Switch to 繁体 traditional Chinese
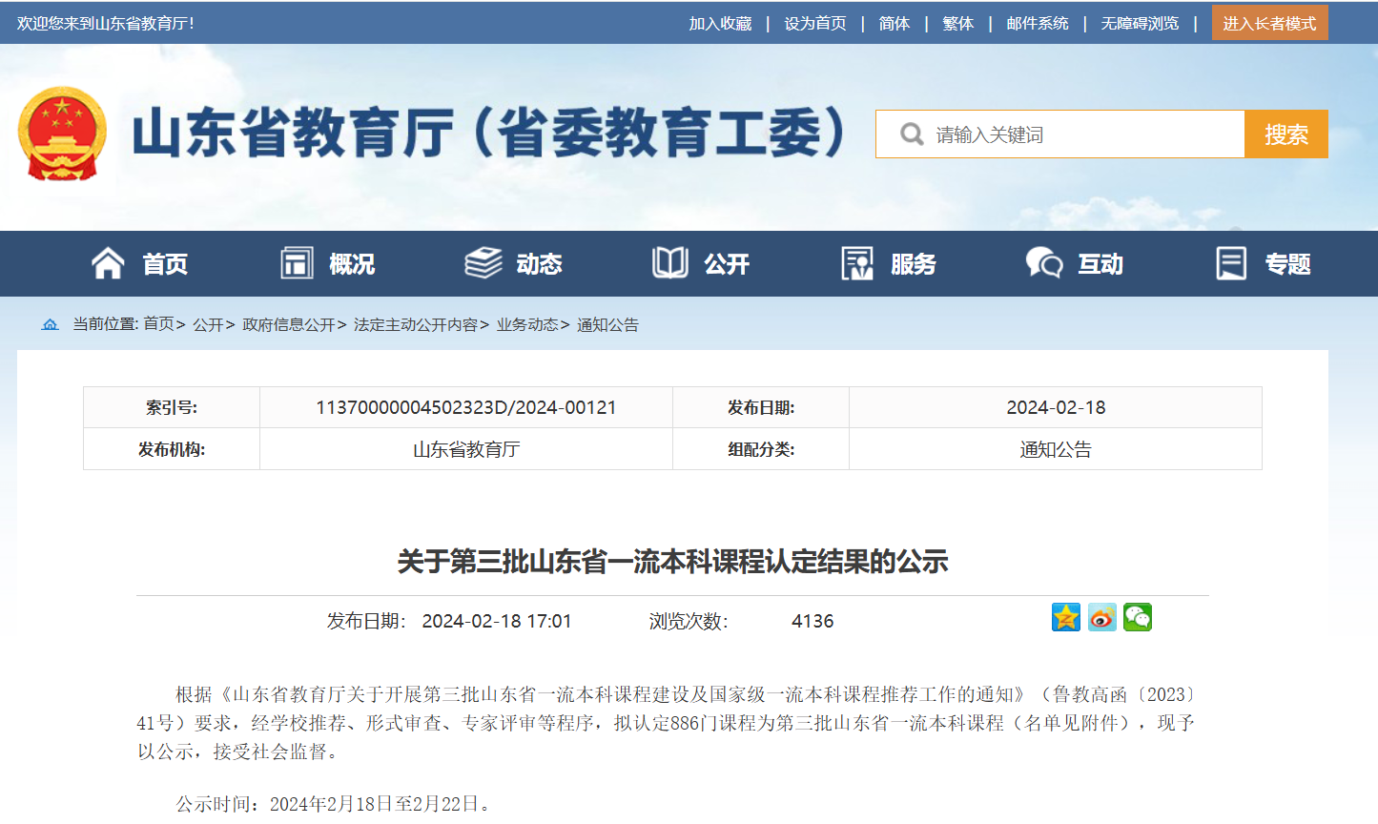Image resolution: width=1378 pixels, height=824 pixels. (x=957, y=23)
